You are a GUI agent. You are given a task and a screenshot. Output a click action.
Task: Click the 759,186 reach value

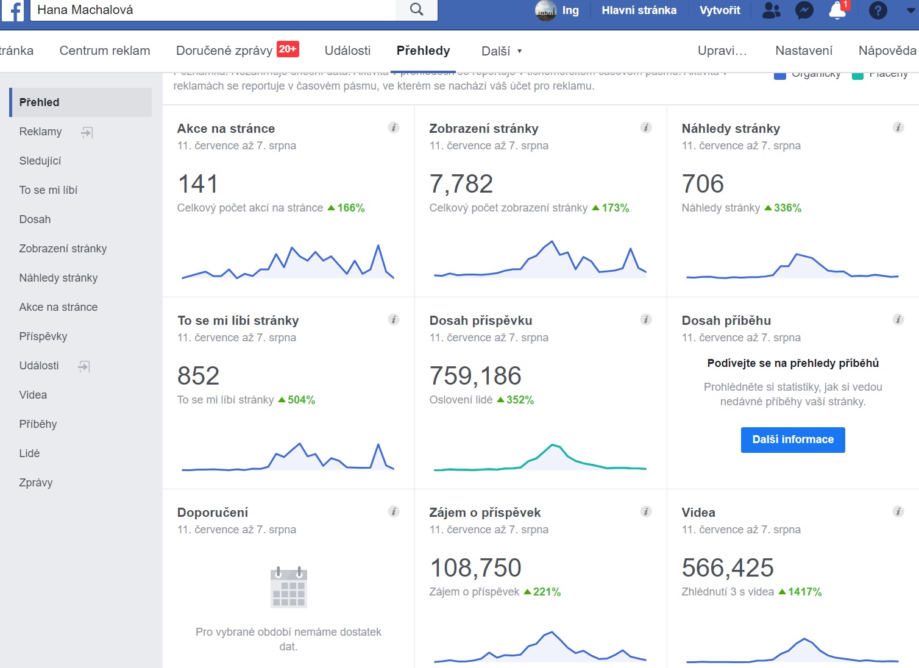click(x=475, y=375)
